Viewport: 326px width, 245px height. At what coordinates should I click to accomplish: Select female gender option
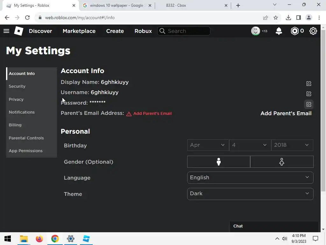282,162
